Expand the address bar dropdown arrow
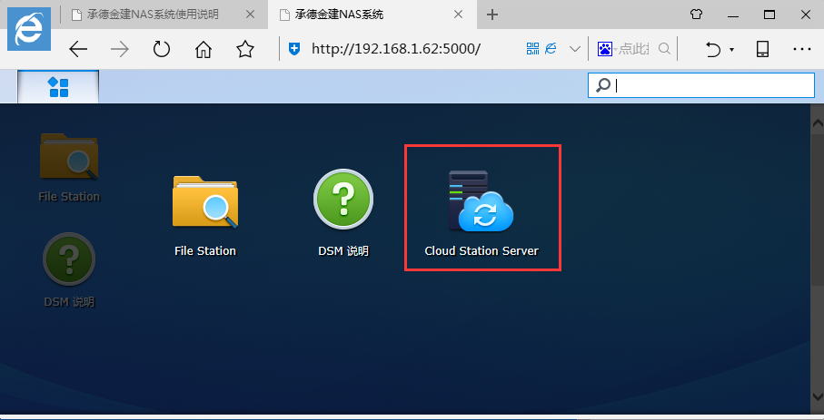824x420 pixels. 575,49
